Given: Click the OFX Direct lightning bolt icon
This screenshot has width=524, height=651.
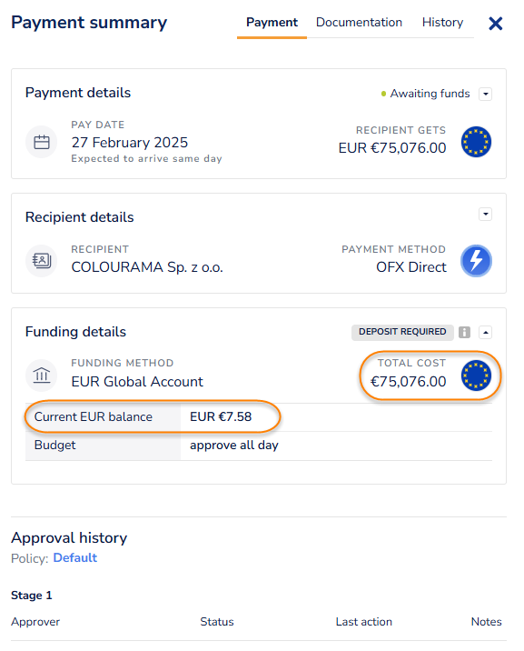Looking at the screenshot, I should pos(476,261).
